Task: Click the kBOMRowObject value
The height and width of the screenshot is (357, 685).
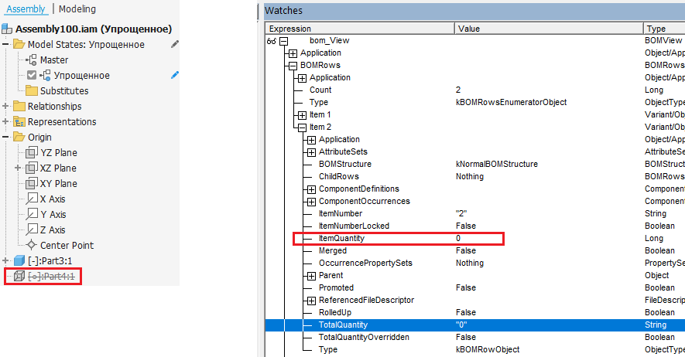Action: 488,349
